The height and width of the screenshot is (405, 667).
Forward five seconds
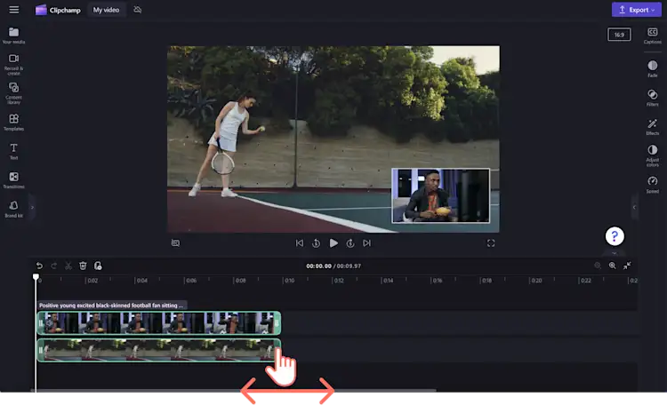click(350, 243)
